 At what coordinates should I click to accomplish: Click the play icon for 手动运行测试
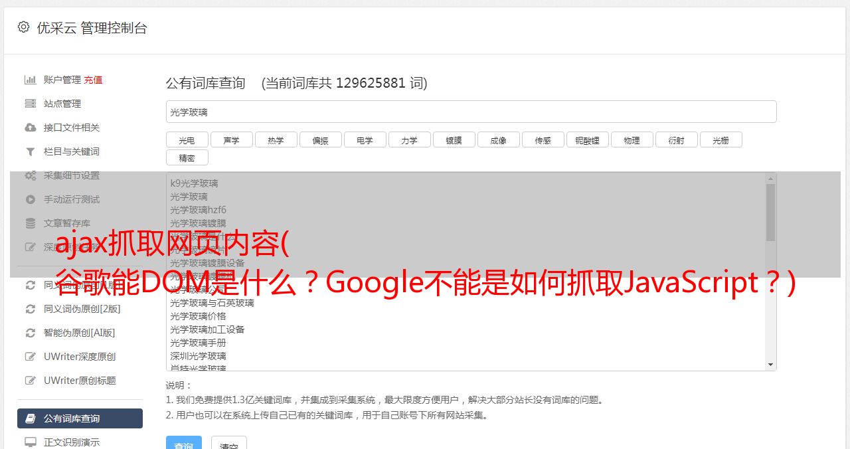[31, 199]
